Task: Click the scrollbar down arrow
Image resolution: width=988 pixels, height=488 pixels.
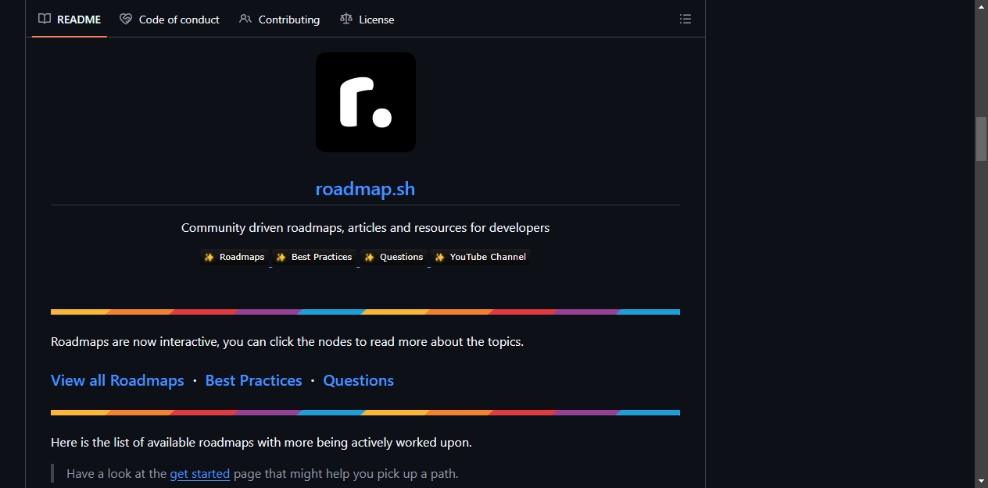Action: point(981,481)
